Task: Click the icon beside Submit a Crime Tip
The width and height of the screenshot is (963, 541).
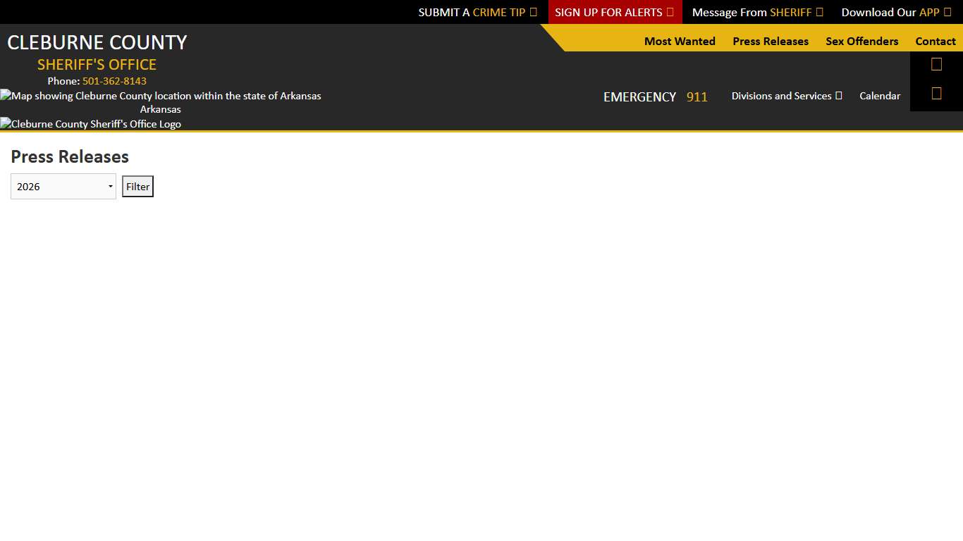Action: point(534,12)
